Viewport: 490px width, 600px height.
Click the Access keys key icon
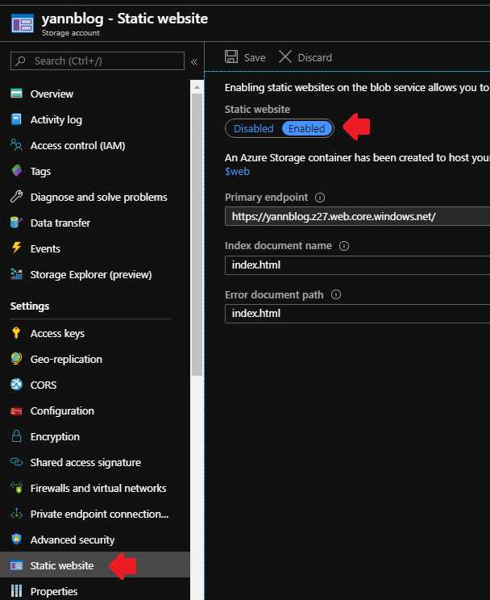coord(16,333)
